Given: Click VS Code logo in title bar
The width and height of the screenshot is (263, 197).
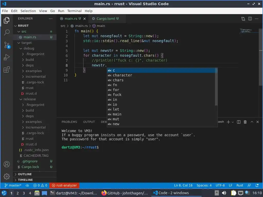Looking at the screenshot, I should point(4,4).
